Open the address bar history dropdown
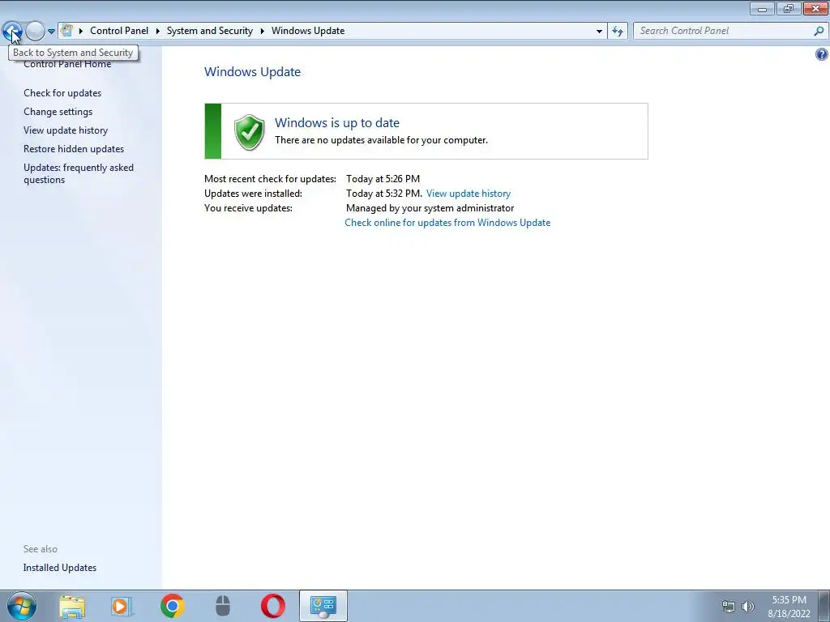830x622 pixels. point(599,32)
